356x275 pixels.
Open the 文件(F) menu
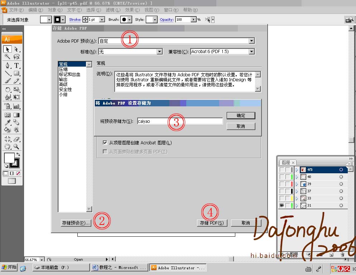tap(16, 10)
